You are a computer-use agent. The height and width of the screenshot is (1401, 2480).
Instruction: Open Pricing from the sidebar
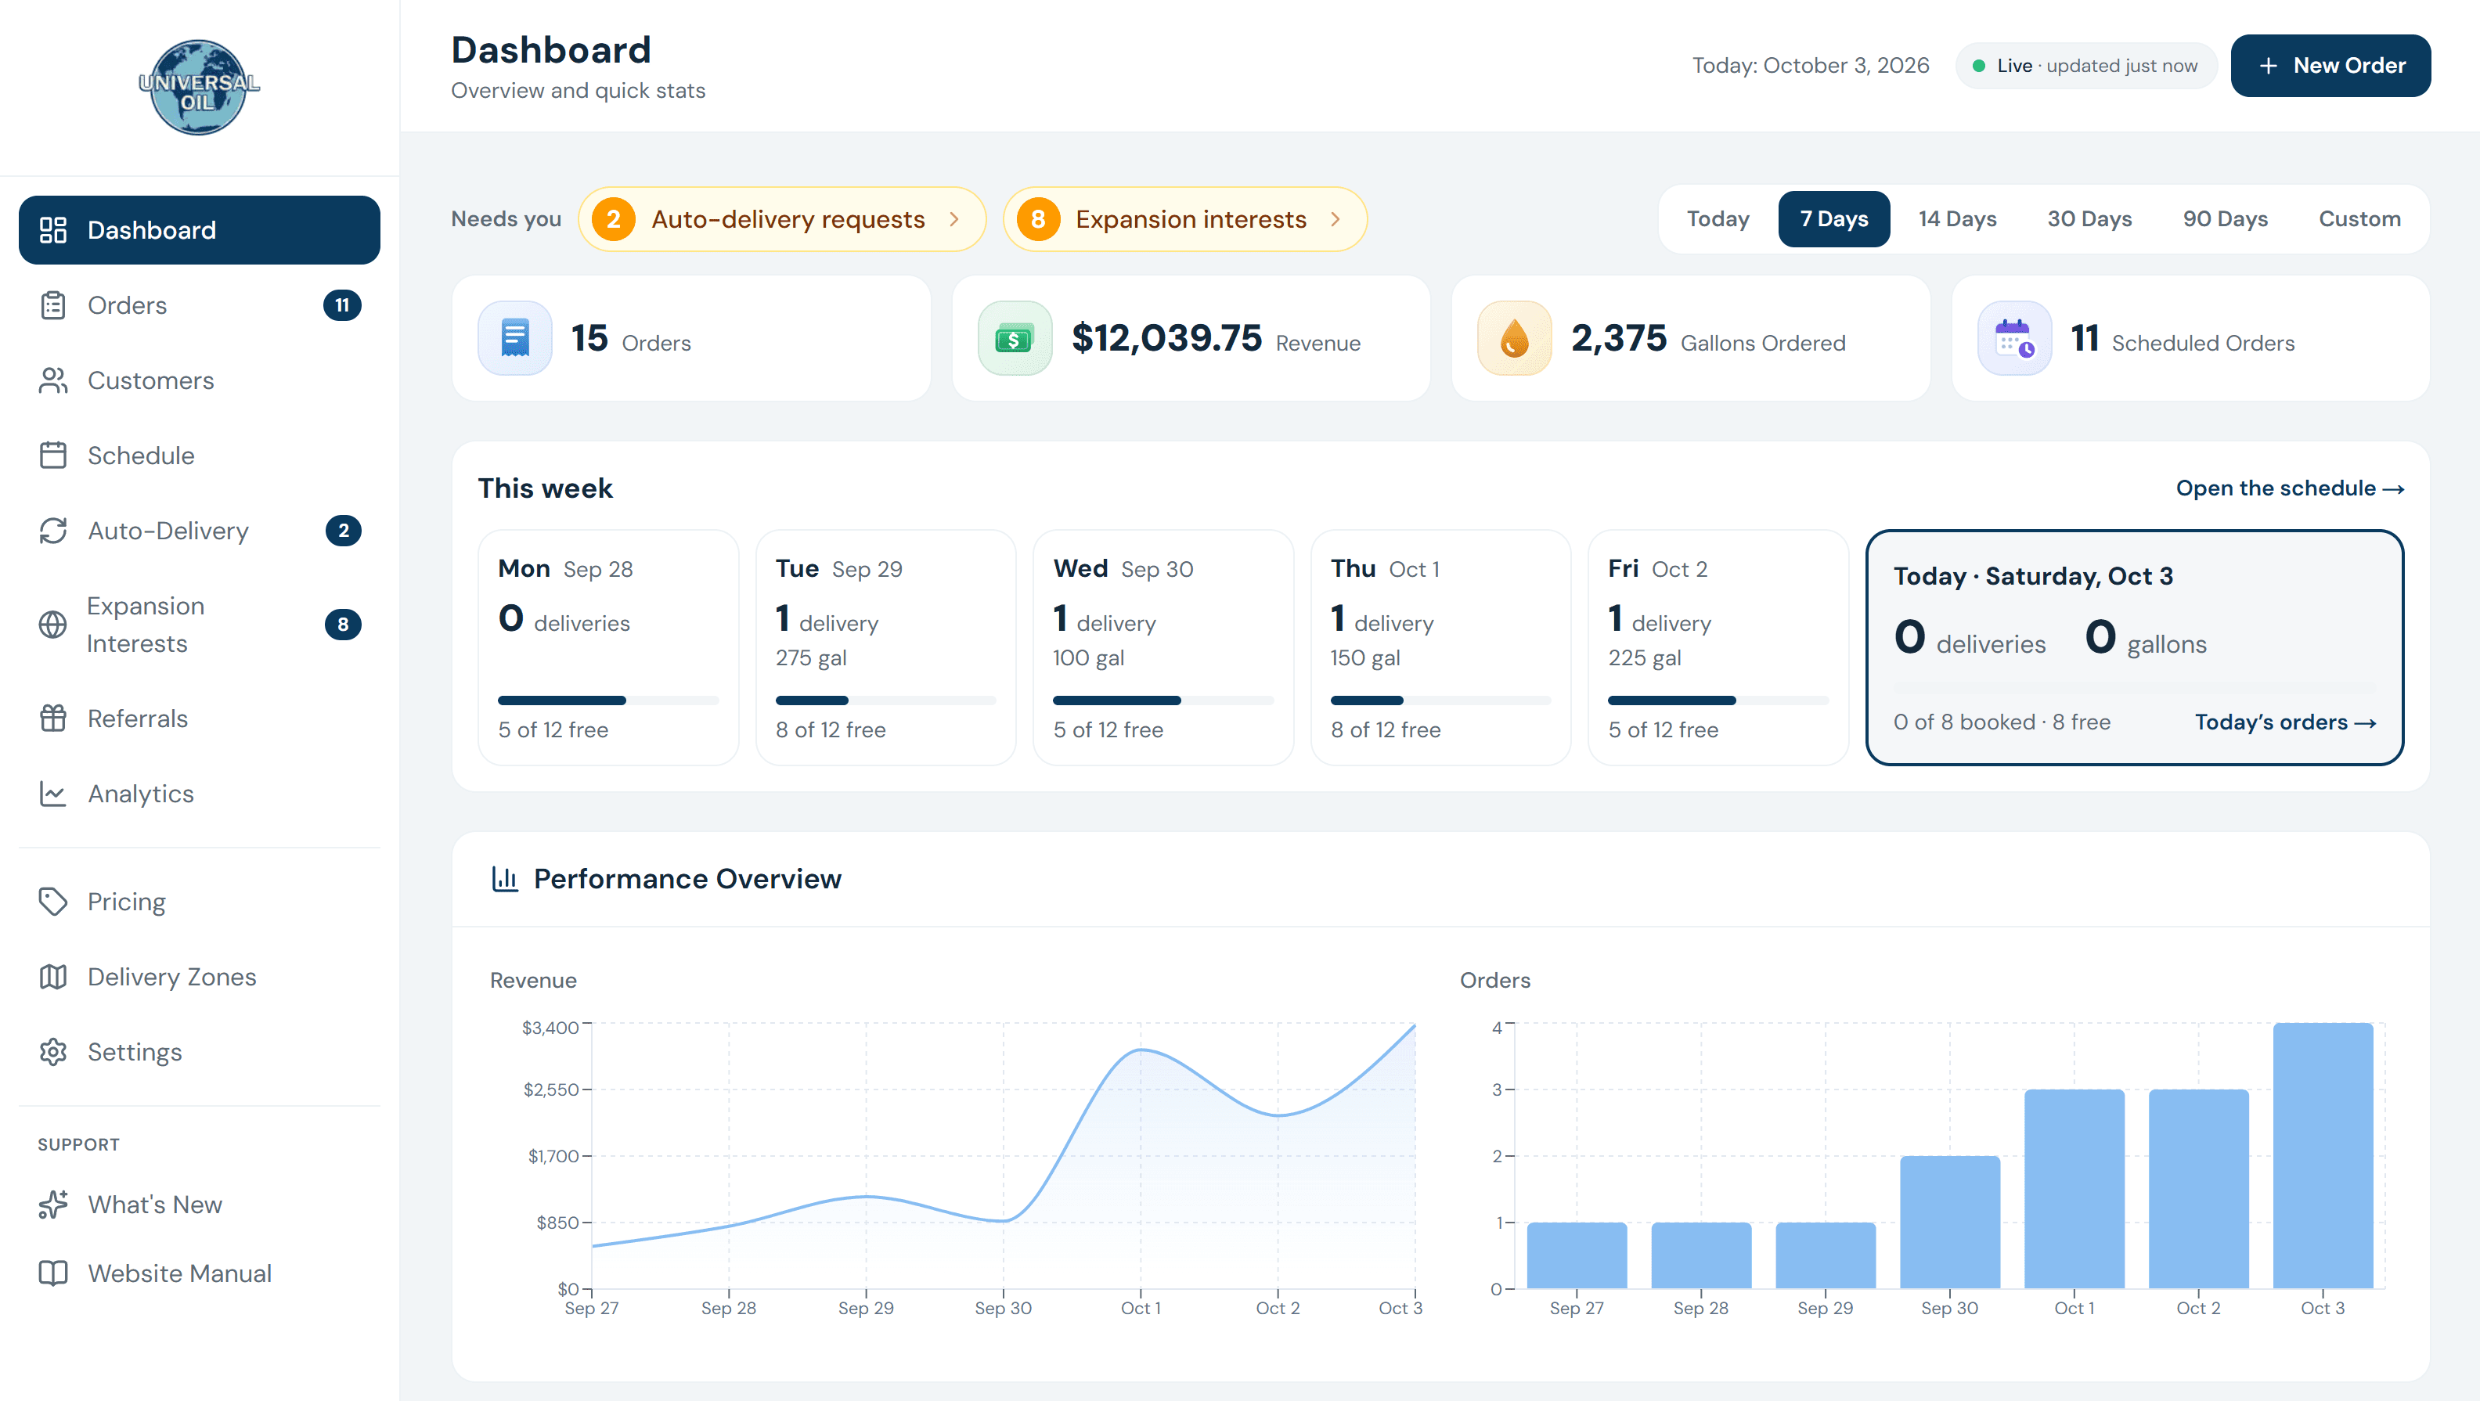[200, 902]
